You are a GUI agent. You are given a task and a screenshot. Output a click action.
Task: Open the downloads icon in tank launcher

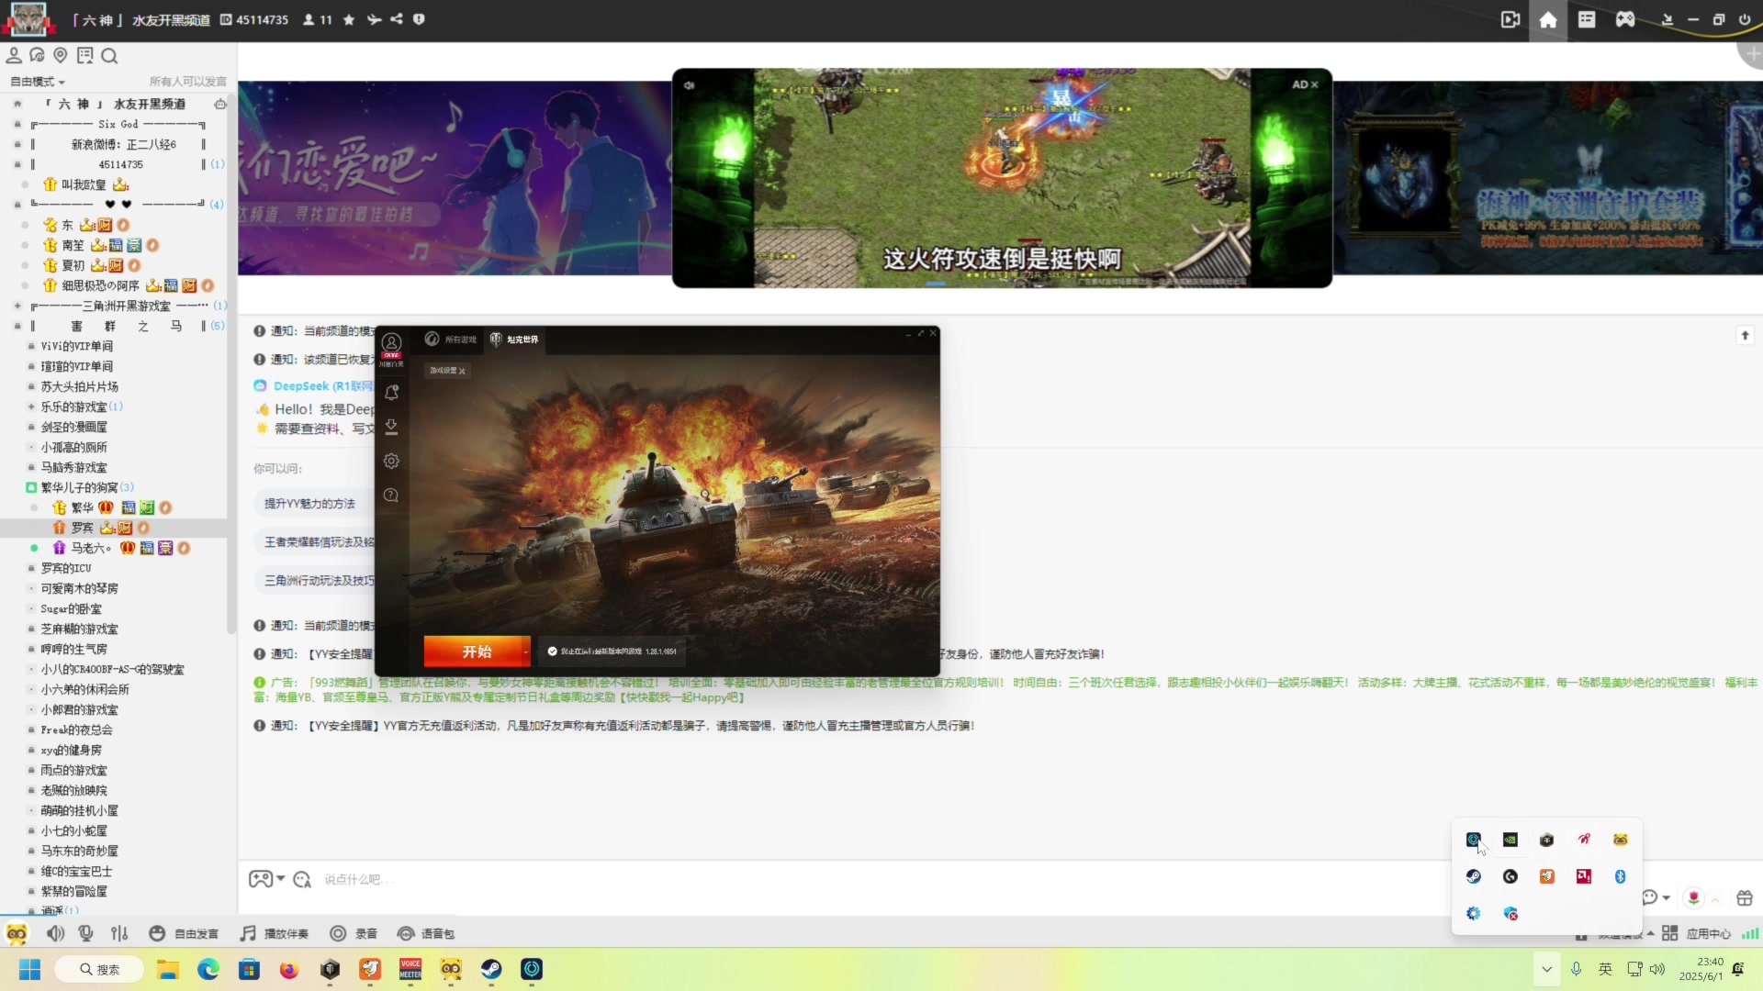tap(391, 427)
